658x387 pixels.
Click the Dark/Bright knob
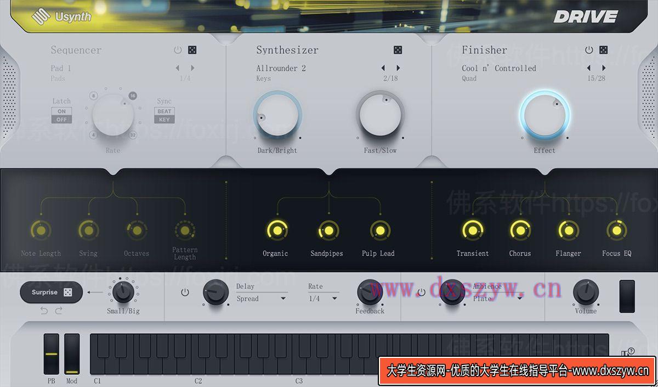(x=277, y=115)
